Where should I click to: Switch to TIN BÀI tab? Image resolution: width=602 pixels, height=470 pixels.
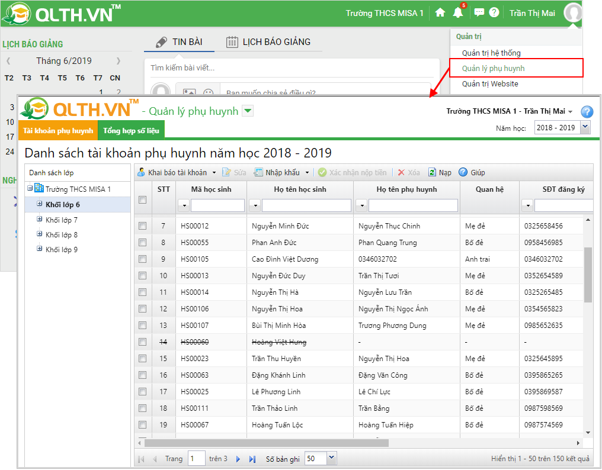click(180, 42)
